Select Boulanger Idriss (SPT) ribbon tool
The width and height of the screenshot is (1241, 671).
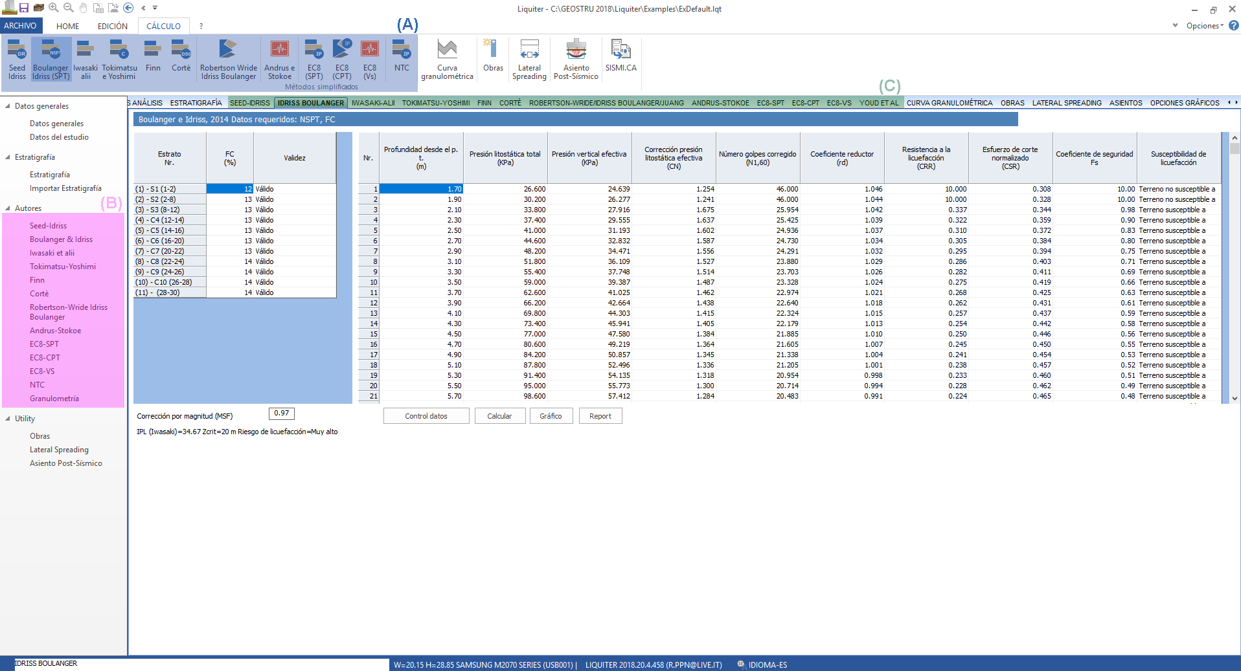[51, 60]
